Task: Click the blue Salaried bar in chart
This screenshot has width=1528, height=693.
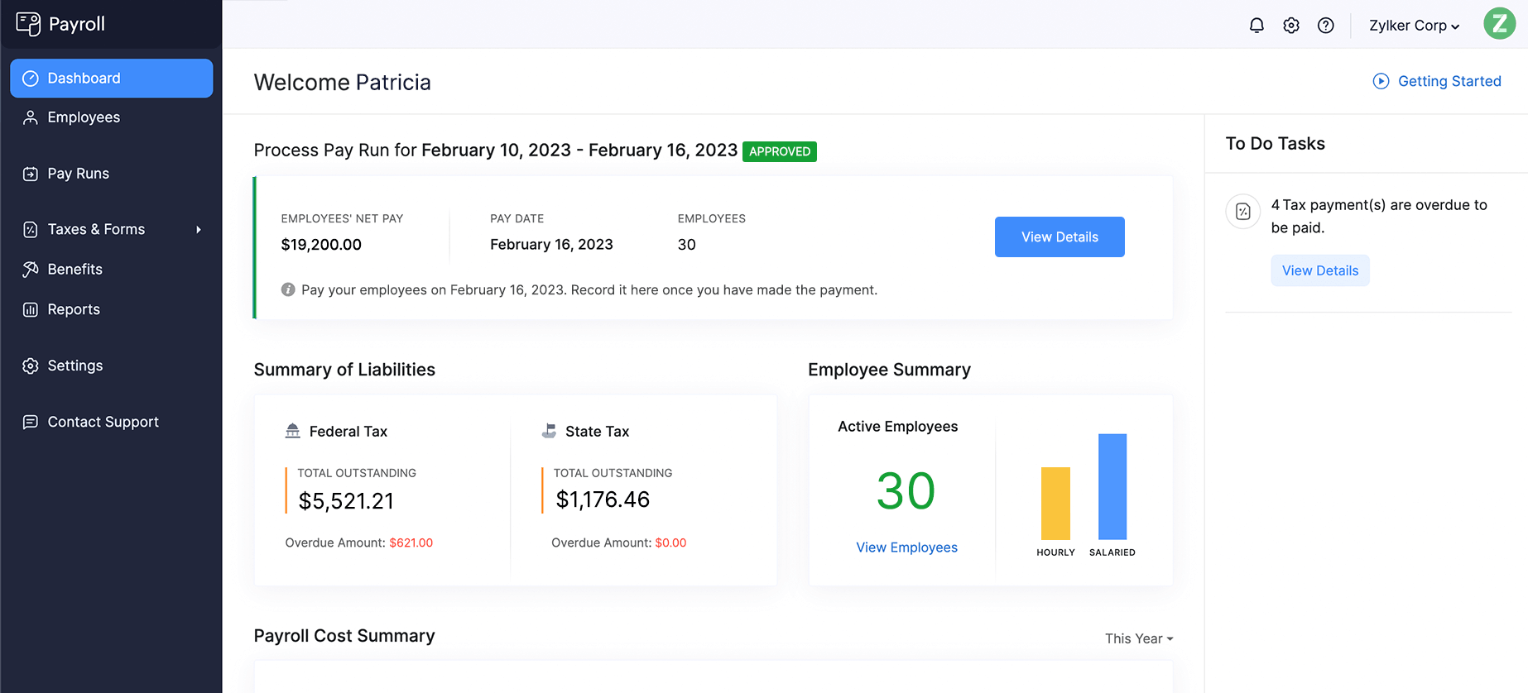Action: (1112, 486)
